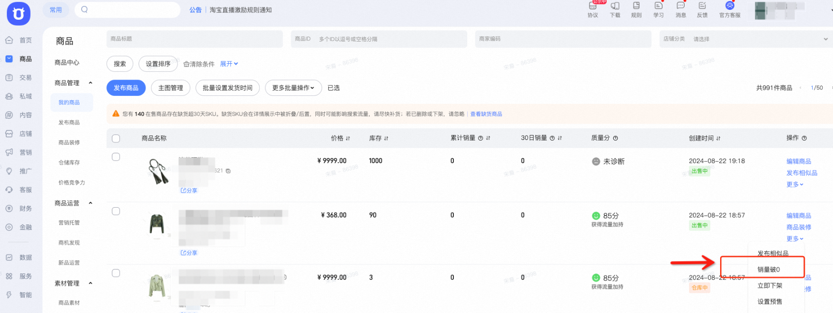Click 清除条件 link
The width and height of the screenshot is (833, 313).
click(199, 64)
